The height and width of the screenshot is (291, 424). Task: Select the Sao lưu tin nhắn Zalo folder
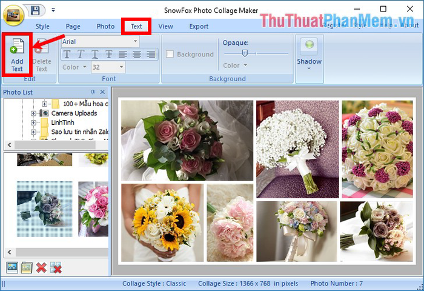pyautogui.click(x=79, y=132)
